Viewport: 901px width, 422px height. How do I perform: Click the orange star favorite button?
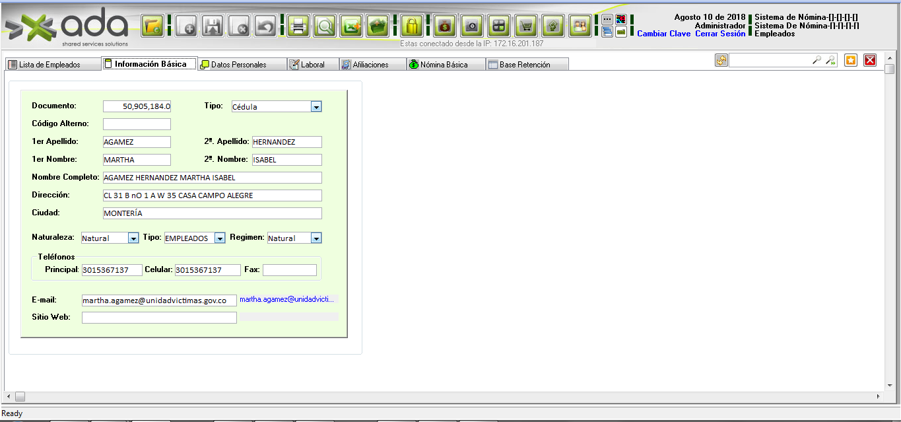pyautogui.click(x=851, y=61)
